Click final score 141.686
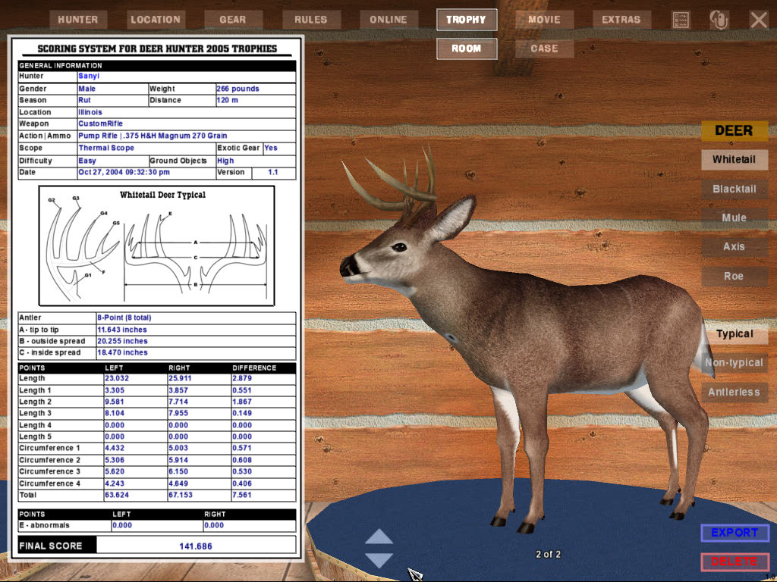777x582 pixels. (x=196, y=546)
